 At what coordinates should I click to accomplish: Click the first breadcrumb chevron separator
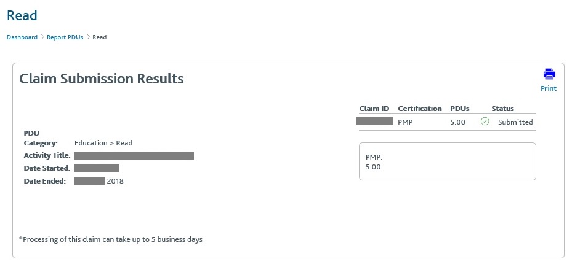[x=42, y=37]
